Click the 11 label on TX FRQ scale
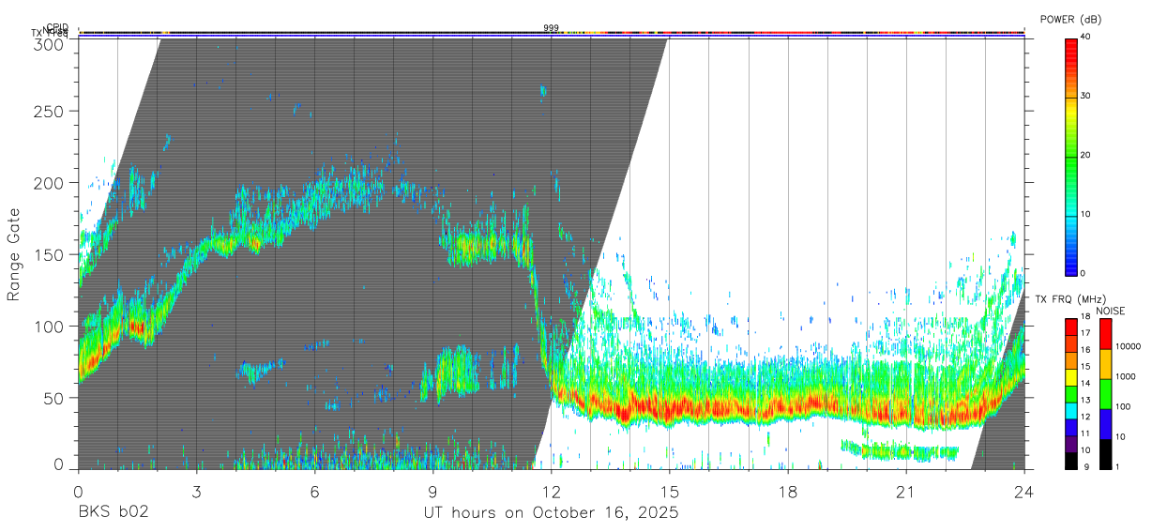The image size is (1152, 532). pyautogui.click(x=1087, y=433)
